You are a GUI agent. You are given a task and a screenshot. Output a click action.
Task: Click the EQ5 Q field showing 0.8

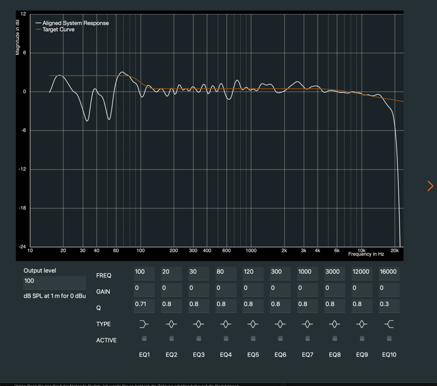(x=253, y=306)
